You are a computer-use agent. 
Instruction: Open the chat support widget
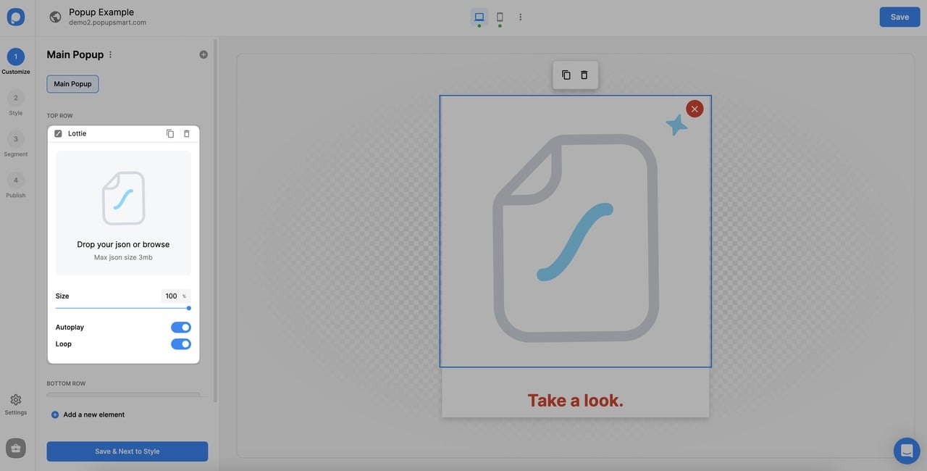907,451
